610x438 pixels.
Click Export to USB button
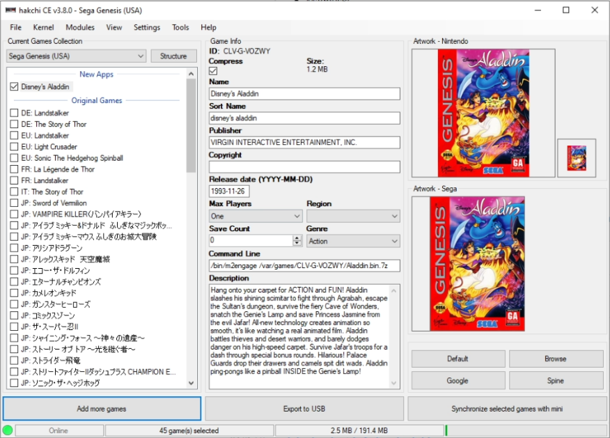click(x=304, y=409)
